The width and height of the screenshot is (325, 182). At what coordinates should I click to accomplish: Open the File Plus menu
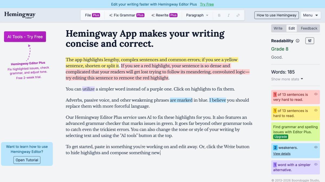tap(92, 15)
